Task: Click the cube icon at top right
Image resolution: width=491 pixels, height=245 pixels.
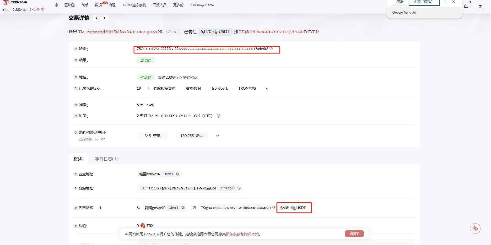Action: (480, 6)
